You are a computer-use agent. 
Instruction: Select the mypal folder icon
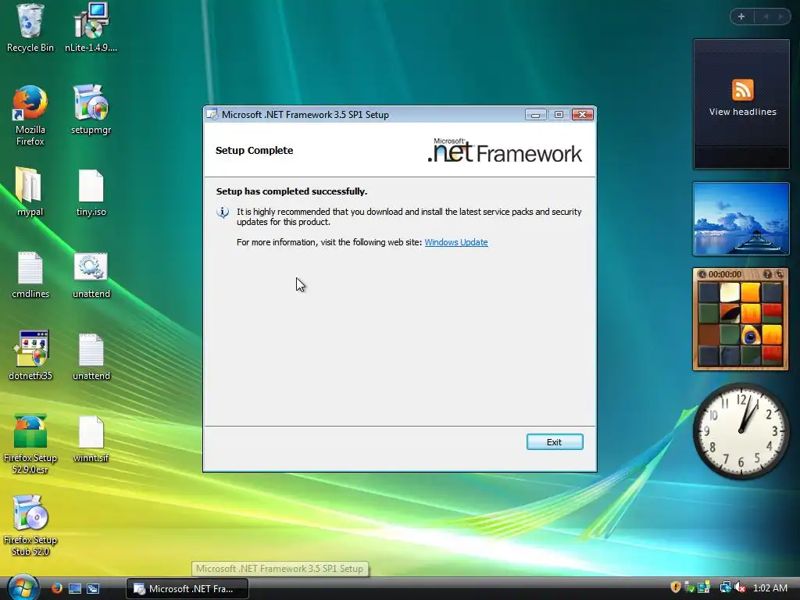click(x=30, y=192)
